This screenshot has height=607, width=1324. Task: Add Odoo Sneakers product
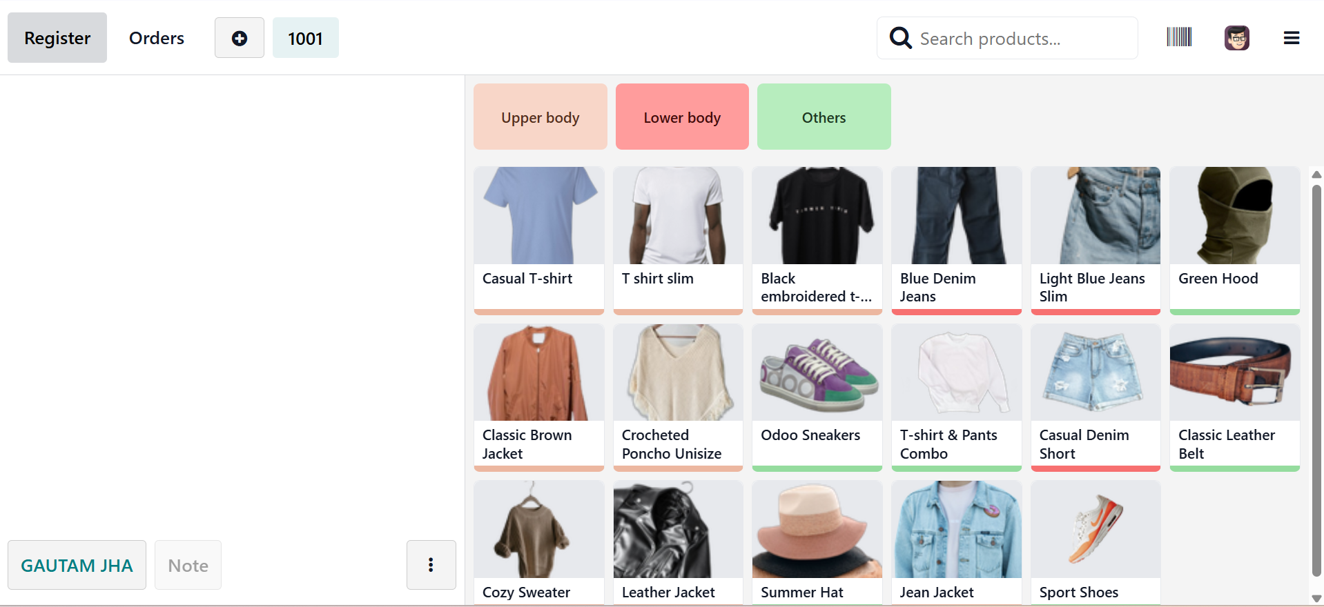coord(817,398)
